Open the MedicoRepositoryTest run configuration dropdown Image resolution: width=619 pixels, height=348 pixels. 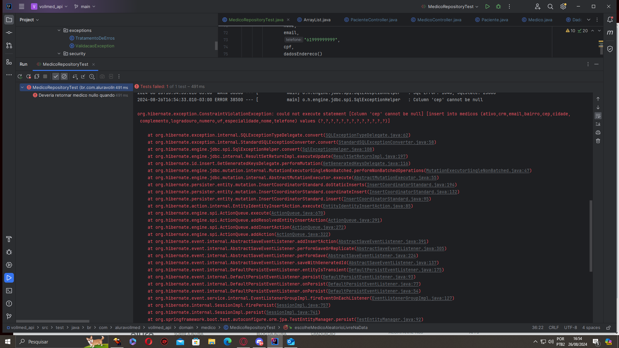(x=450, y=6)
